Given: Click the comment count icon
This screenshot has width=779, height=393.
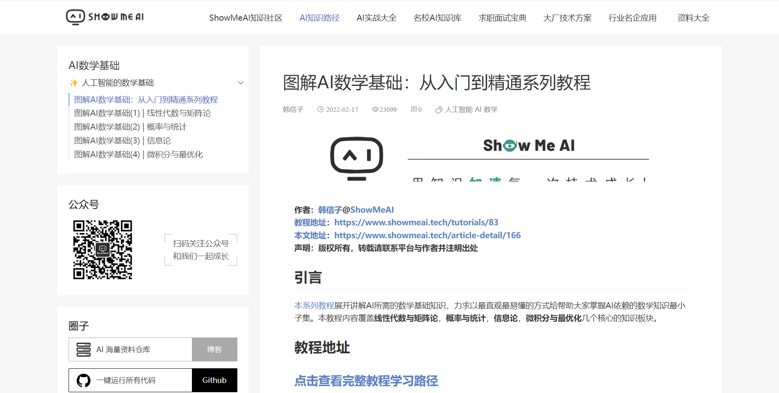Looking at the screenshot, I should pos(413,109).
